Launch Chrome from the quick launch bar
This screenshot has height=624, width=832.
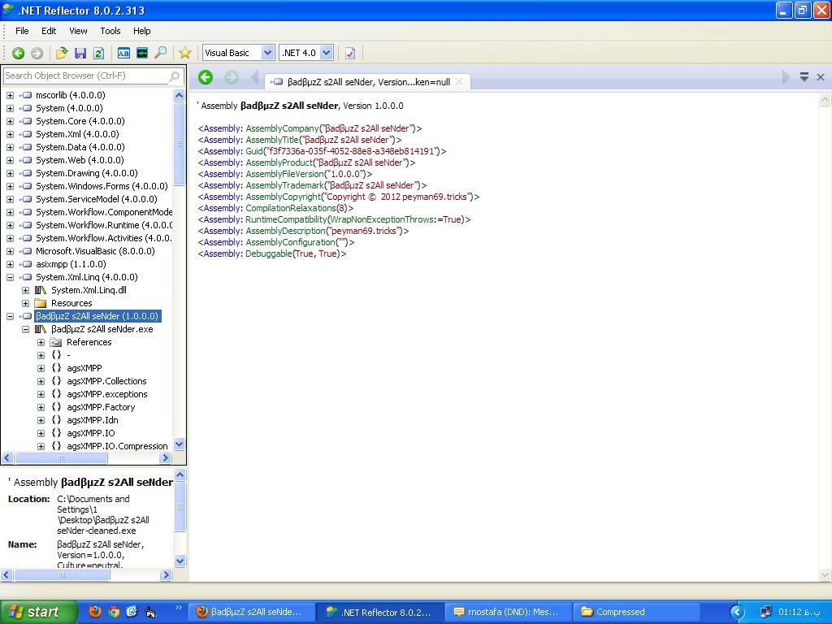(114, 612)
